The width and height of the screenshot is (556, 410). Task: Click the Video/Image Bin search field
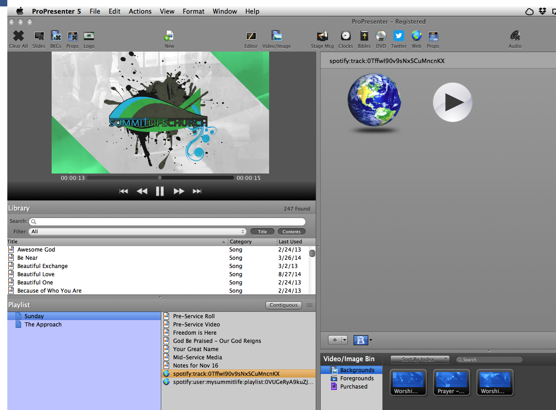[x=489, y=359]
